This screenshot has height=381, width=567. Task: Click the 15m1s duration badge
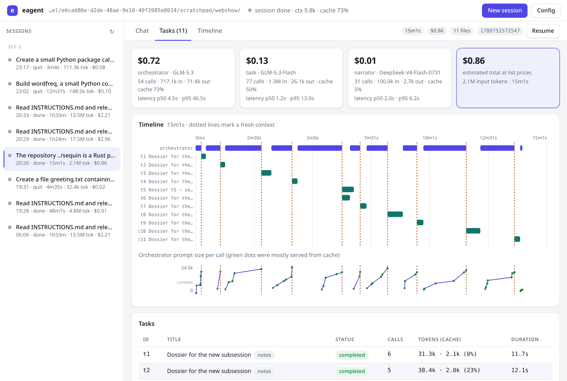click(413, 31)
